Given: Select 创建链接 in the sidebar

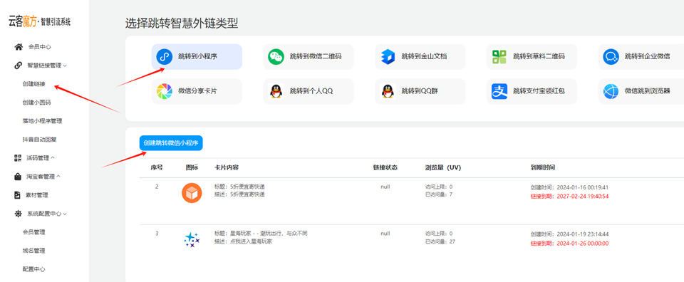Looking at the screenshot, I should tap(34, 84).
